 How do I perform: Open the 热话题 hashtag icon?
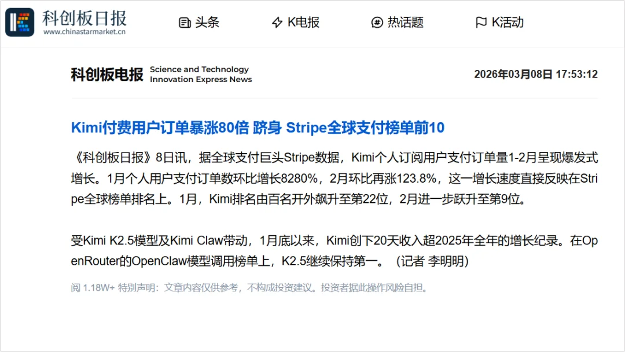(376, 22)
